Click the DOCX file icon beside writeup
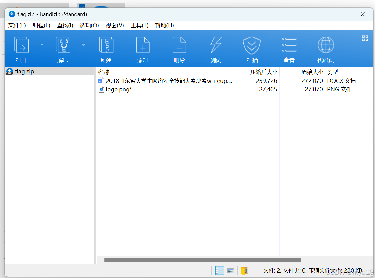Image resolution: width=375 pixels, height=278 pixels. click(101, 81)
